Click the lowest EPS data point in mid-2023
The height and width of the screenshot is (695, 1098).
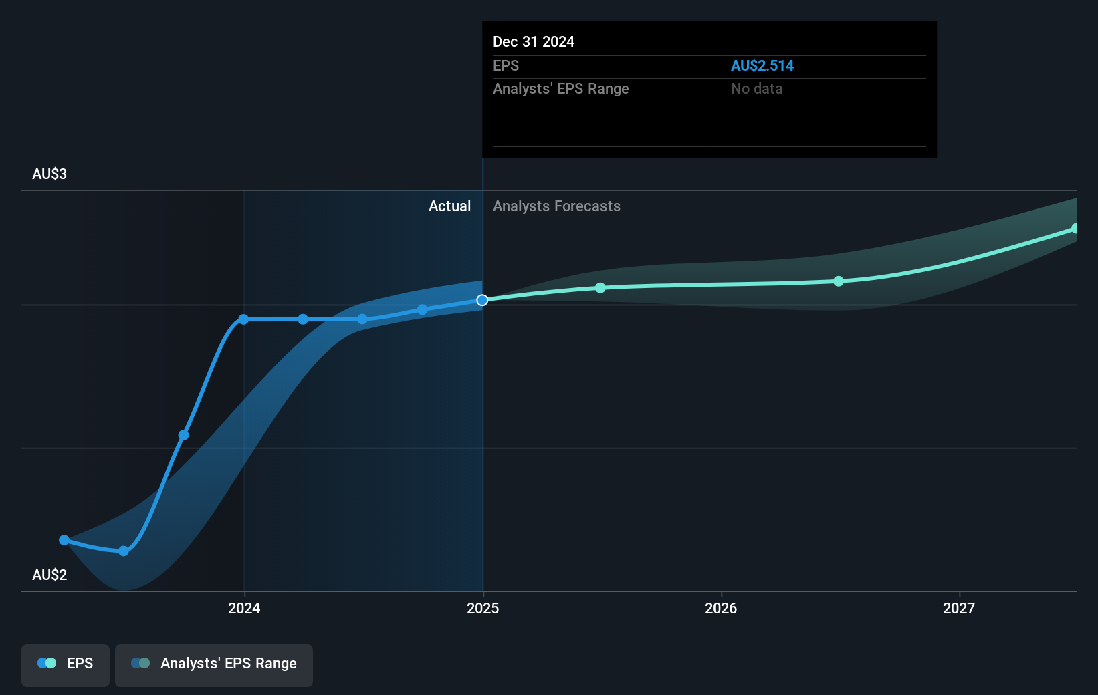click(x=124, y=551)
